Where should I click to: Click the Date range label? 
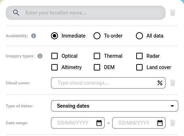point(17,123)
